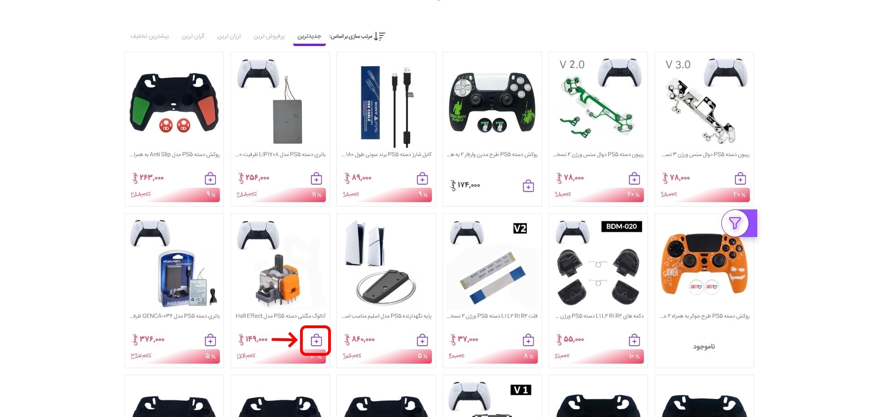
Task: Add Modern Warfare 2 cover to cart
Action: tap(528, 186)
